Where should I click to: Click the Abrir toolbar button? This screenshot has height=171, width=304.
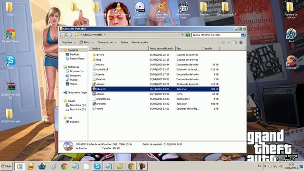(x=85, y=42)
